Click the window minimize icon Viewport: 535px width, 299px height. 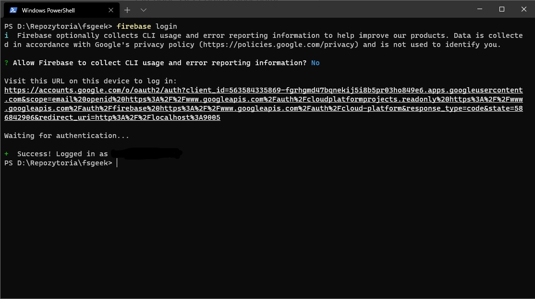click(479, 9)
